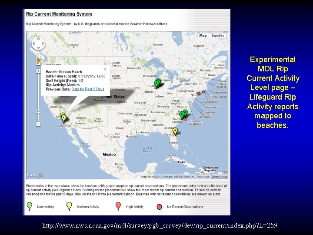The width and height of the screenshot is (313, 235).
Task: Click the "Surf Height (Feet): 1-3" line
Action: (64, 81)
